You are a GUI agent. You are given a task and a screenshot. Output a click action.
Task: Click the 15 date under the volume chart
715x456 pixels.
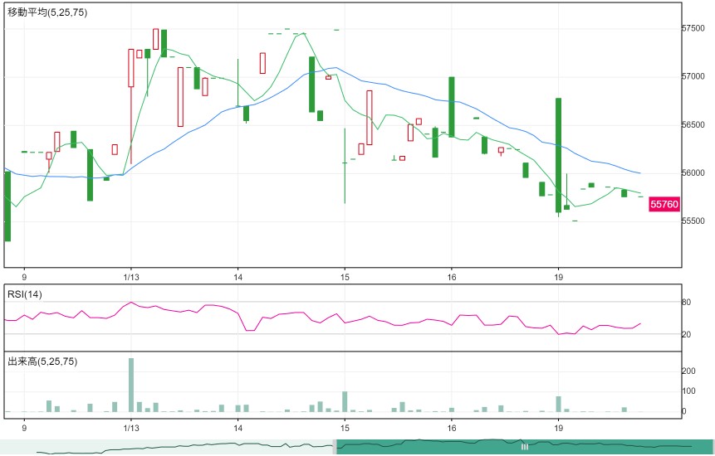pos(345,429)
